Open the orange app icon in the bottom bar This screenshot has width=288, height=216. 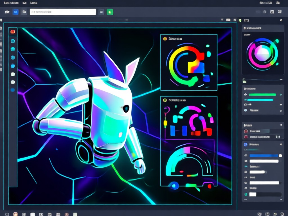click(15, 214)
